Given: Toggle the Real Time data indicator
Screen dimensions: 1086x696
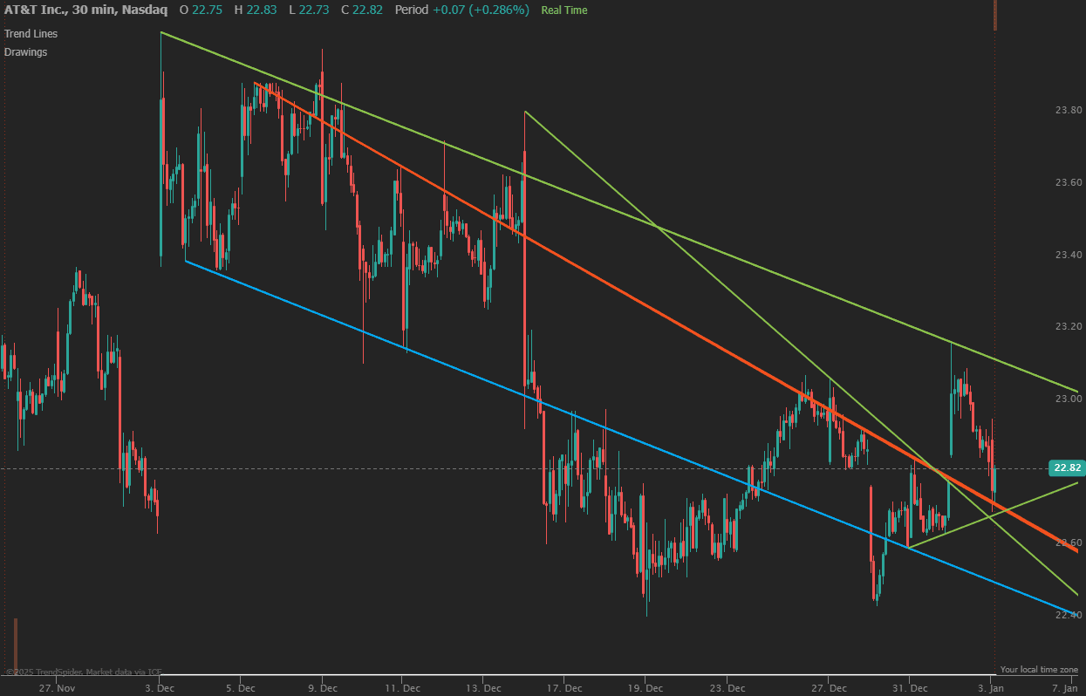Looking at the screenshot, I should point(563,10).
